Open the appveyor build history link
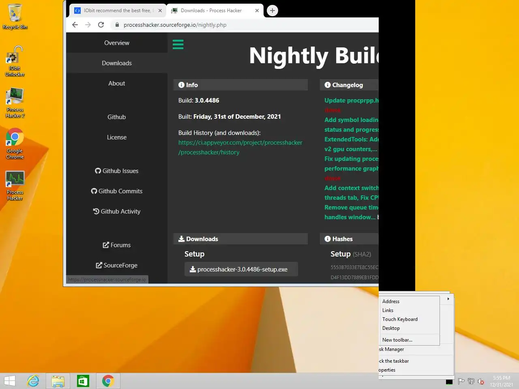The height and width of the screenshot is (389, 519). tap(240, 147)
